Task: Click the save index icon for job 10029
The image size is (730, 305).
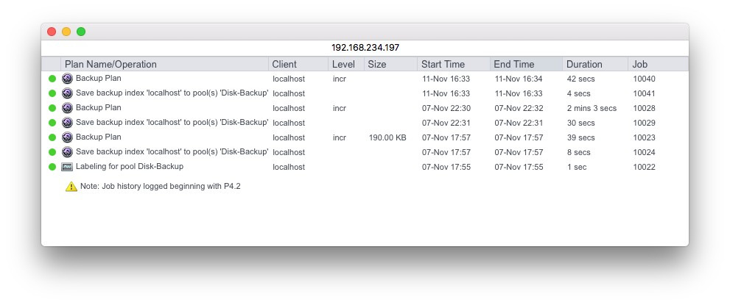Action: tap(67, 123)
